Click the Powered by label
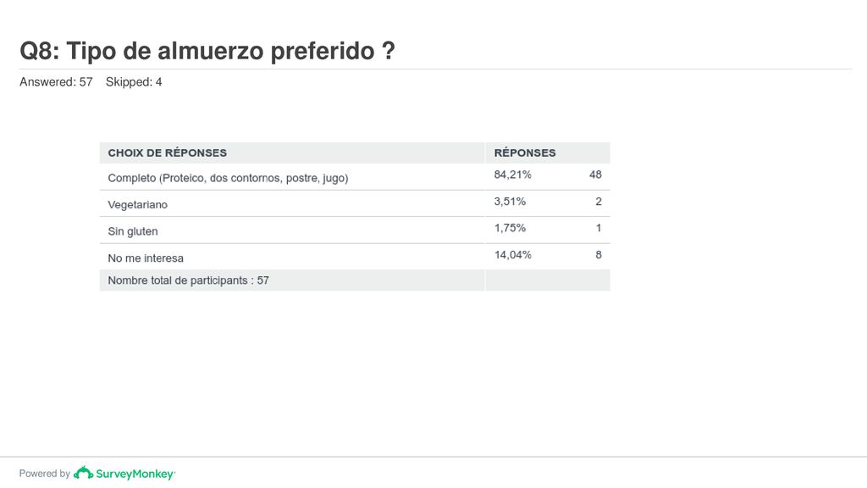The height and width of the screenshot is (488, 867). point(44,474)
